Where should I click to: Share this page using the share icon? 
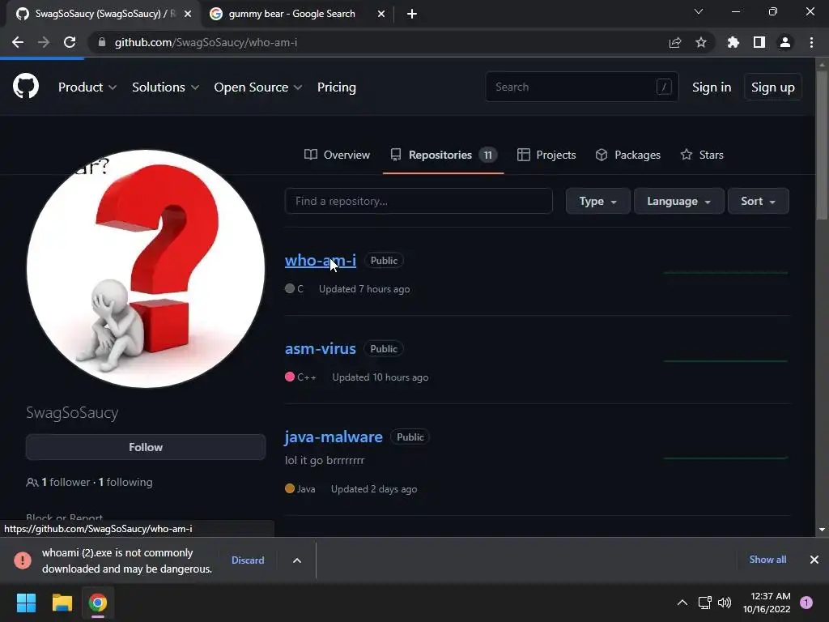pyautogui.click(x=675, y=42)
